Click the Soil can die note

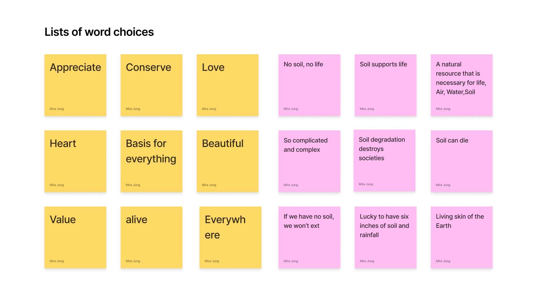click(461, 161)
